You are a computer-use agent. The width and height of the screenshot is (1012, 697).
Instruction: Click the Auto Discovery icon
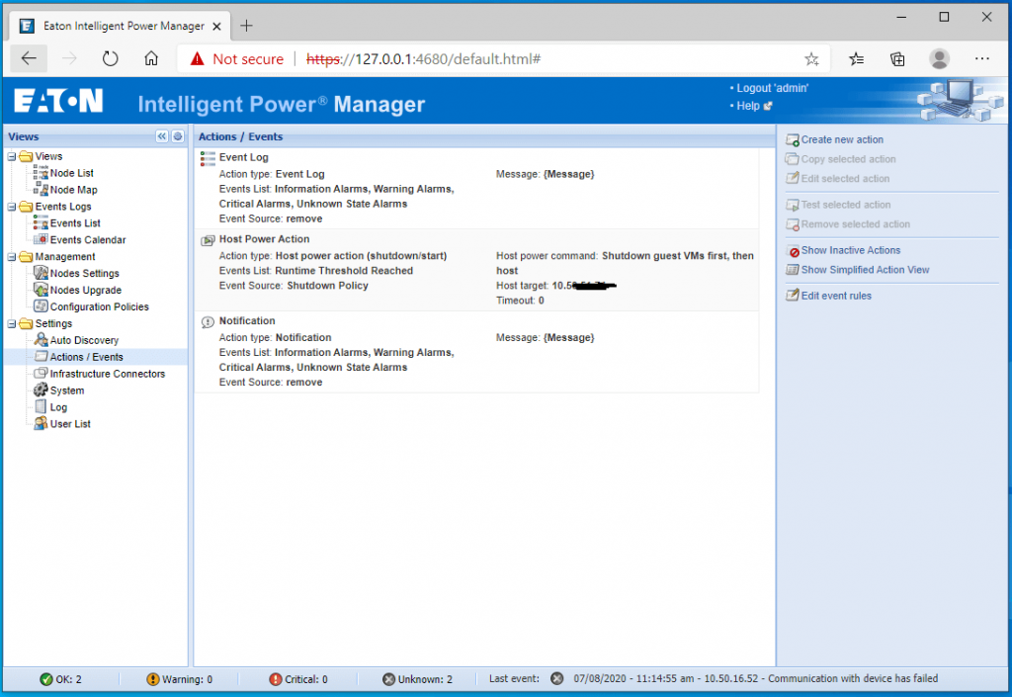tap(41, 340)
